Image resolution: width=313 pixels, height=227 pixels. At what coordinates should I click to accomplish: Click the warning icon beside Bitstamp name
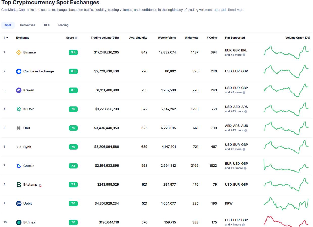pos(40,185)
